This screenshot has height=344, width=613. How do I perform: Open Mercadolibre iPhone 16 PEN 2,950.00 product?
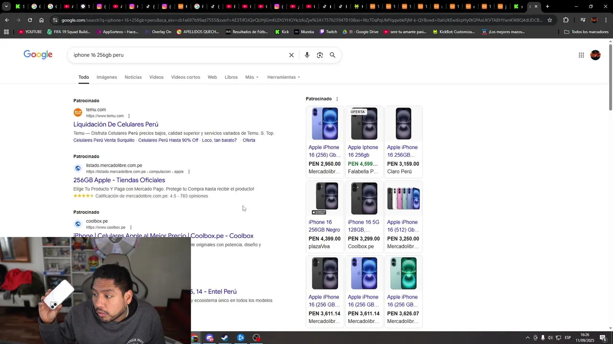pos(325,141)
